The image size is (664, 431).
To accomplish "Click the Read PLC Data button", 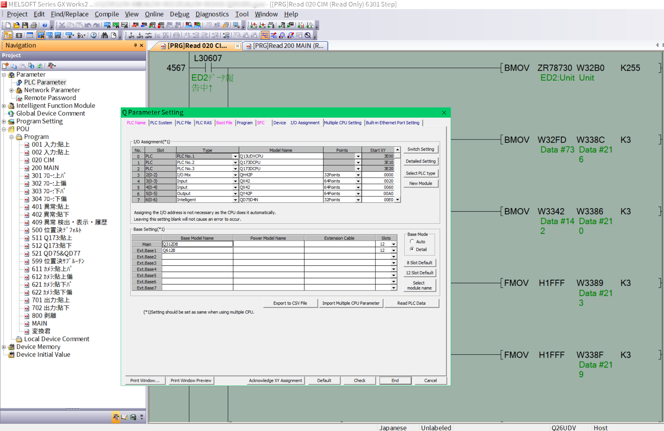I will tap(411, 303).
